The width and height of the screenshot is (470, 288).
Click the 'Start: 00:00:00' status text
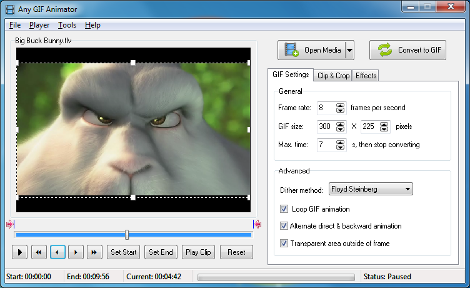[29, 277]
